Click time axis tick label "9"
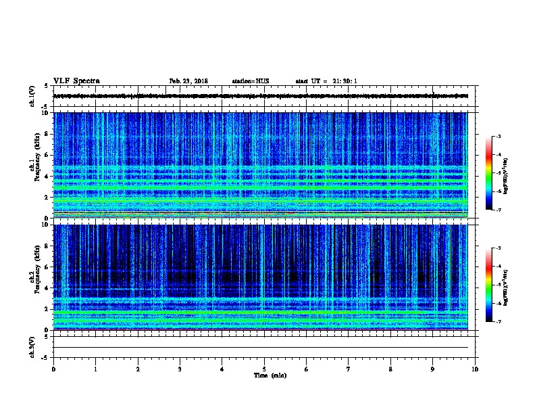The height and width of the screenshot is (414, 535). pyautogui.click(x=432, y=369)
